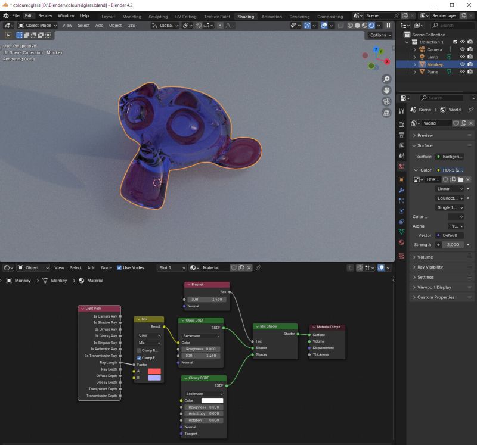Image resolution: width=477 pixels, height=445 pixels.
Task: Switch to the Compositing workspace tab
Action: 330,17
